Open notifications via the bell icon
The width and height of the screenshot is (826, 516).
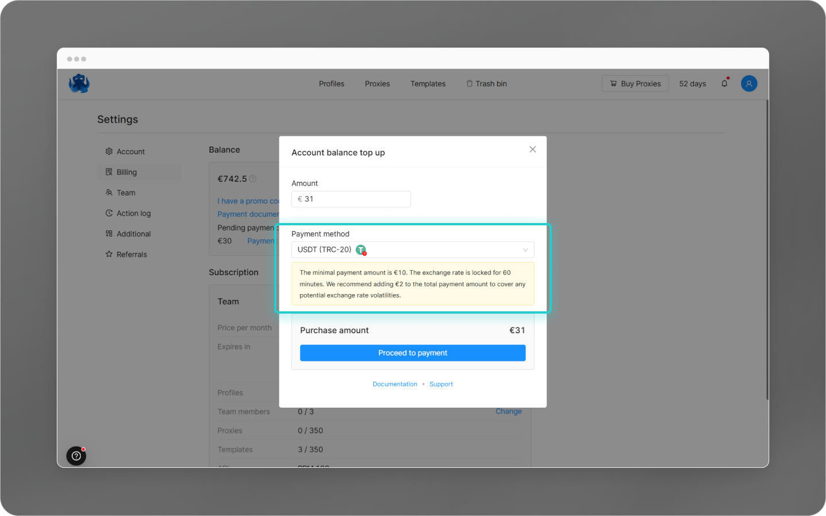pyautogui.click(x=724, y=83)
